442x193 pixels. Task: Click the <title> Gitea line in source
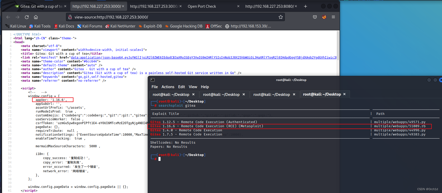pos(61,54)
